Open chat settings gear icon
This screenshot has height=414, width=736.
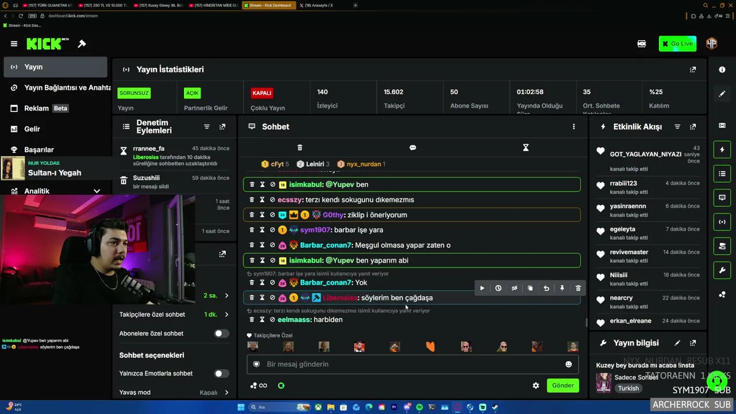tap(536, 386)
